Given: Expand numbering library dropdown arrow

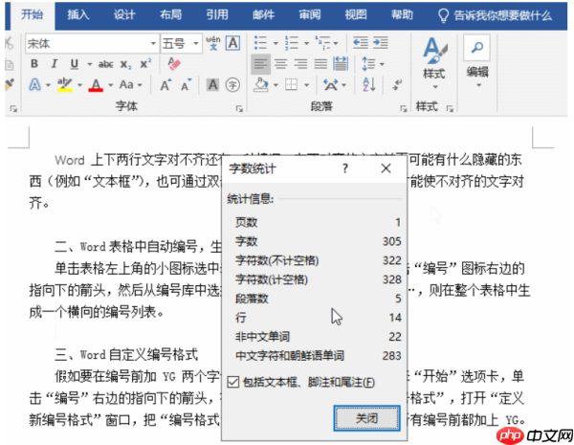Looking at the screenshot, I should pyautogui.click(x=306, y=43).
